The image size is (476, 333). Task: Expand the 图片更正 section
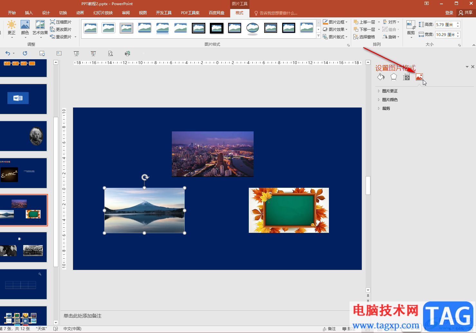[x=390, y=91]
